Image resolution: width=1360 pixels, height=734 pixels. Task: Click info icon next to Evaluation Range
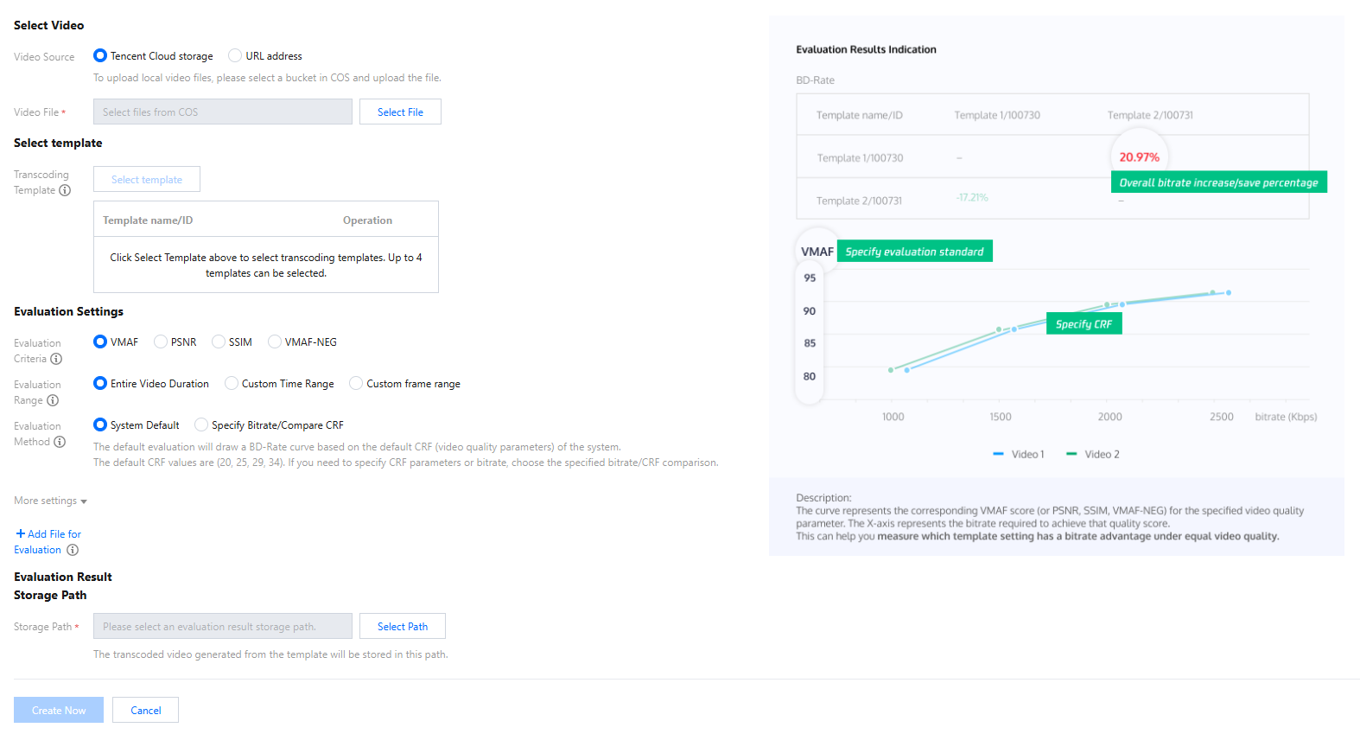tap(53, 400)
